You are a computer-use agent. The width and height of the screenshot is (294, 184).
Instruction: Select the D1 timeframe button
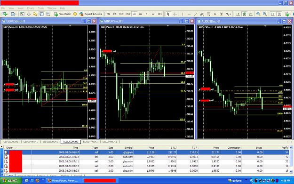point(147,14)
